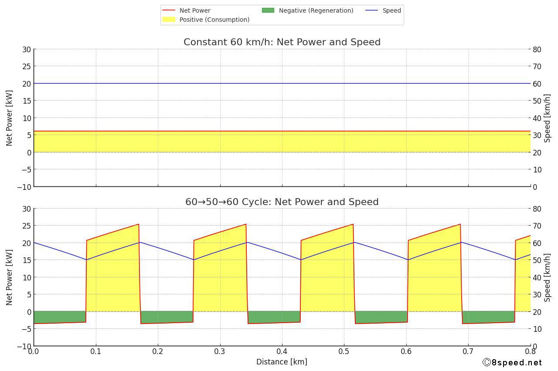Click the Distance [km] x-axis label
558x371 pixels.
(x=282, y=362)
